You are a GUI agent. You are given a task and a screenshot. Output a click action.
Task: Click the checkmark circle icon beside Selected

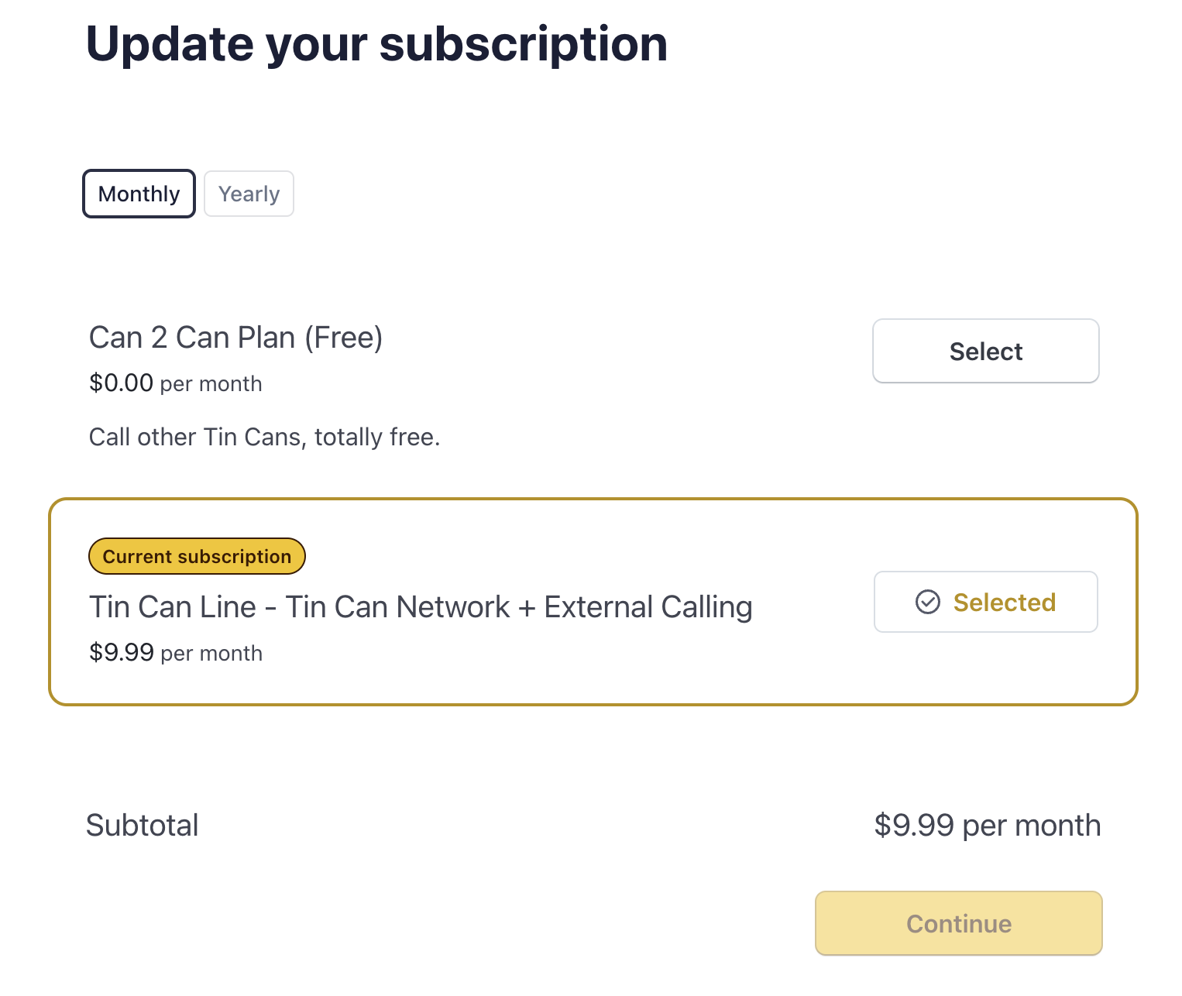[x=927, y=602]
